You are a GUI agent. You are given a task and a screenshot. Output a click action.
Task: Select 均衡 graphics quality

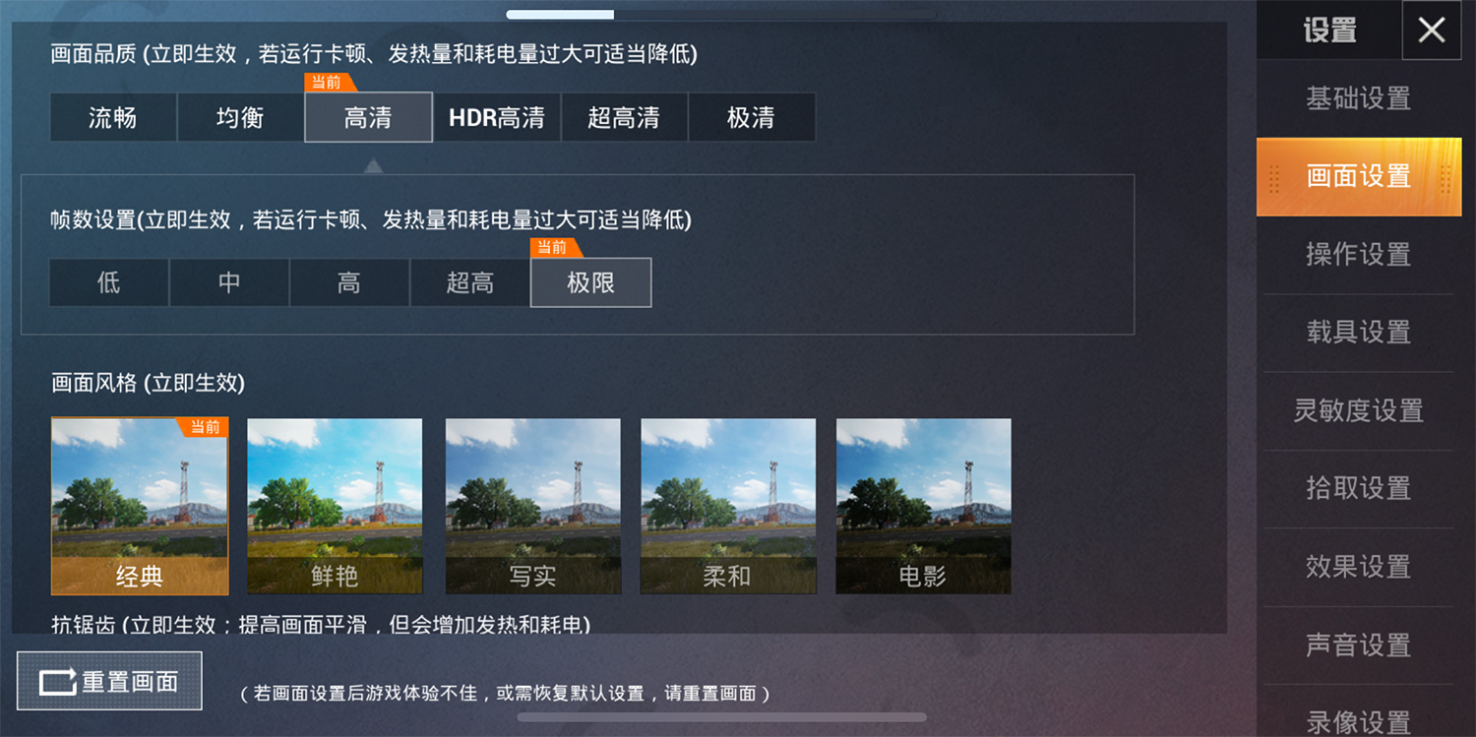240,118
